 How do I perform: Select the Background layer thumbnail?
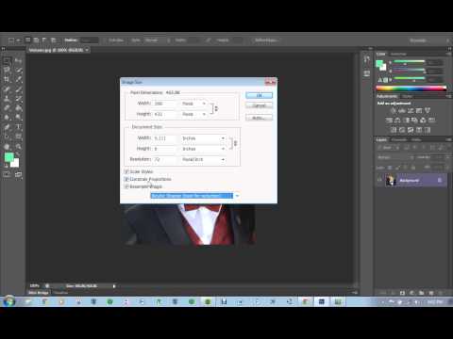click(x=391, y=180)
